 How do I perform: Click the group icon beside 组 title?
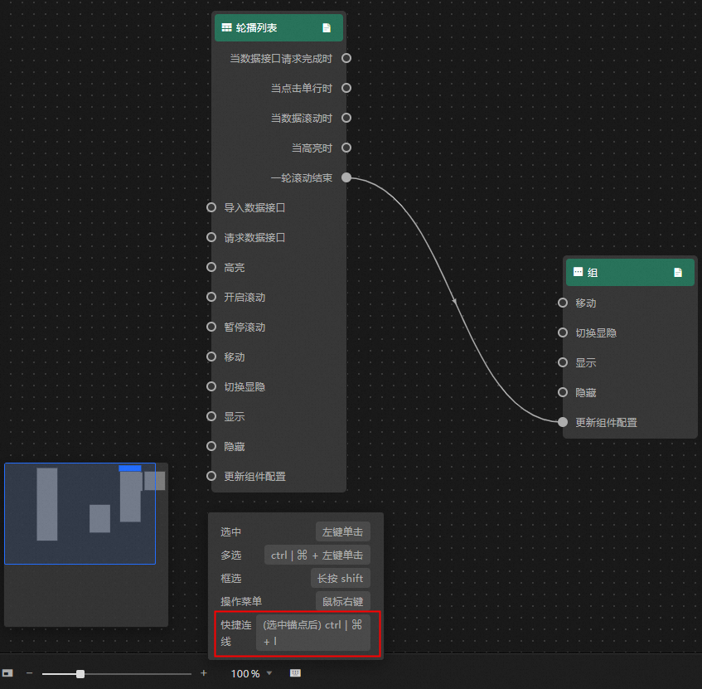pos(578,272)
